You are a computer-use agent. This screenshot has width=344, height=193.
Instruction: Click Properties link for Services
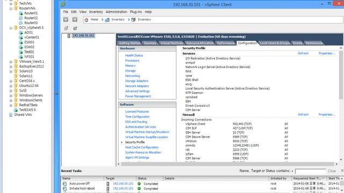coord(327,53)
